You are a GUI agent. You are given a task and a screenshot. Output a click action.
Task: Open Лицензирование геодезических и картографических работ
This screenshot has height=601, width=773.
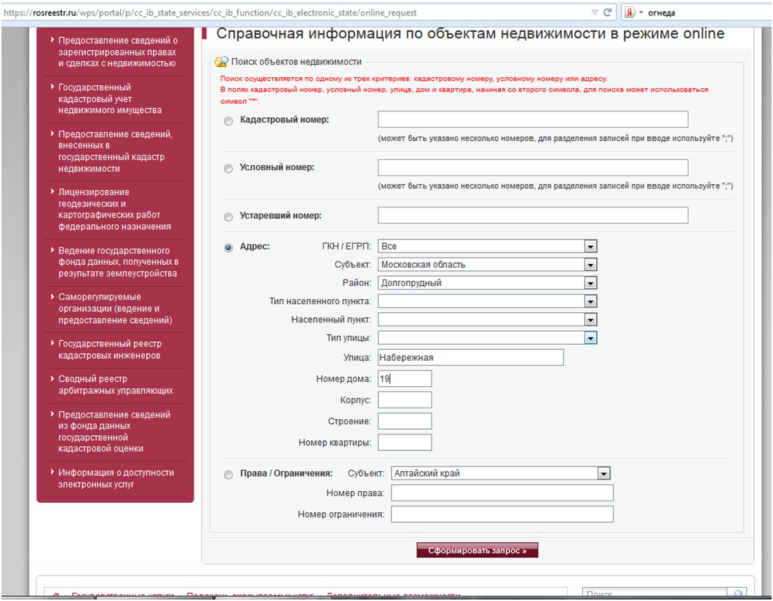click(115, 210)
